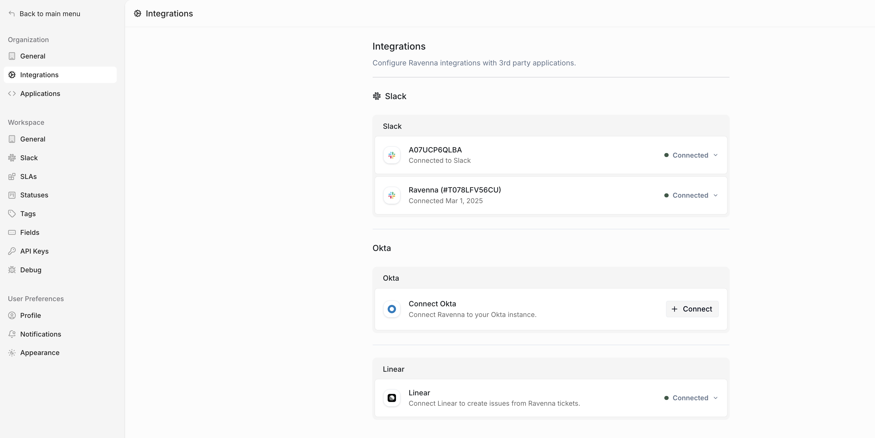This screenshot has width=875, height=438.
Task: Open the Fields settings page
Action: (60, 232)
